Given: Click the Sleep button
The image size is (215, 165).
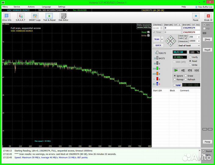Looking at the screenshot, I should (207, 39).
